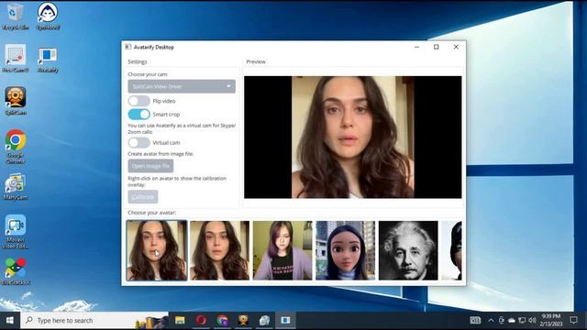Open the SplitCam desktop shortcut
Viewport: 587px width, 330px height.
click(x=16, y=101)
